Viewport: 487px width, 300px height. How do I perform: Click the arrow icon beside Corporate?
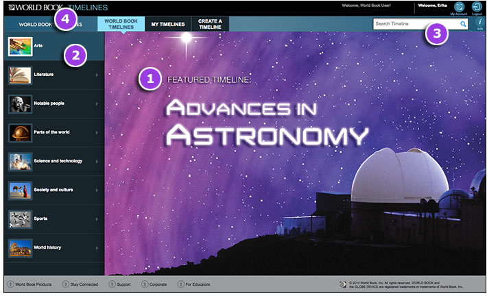[145, 284]
